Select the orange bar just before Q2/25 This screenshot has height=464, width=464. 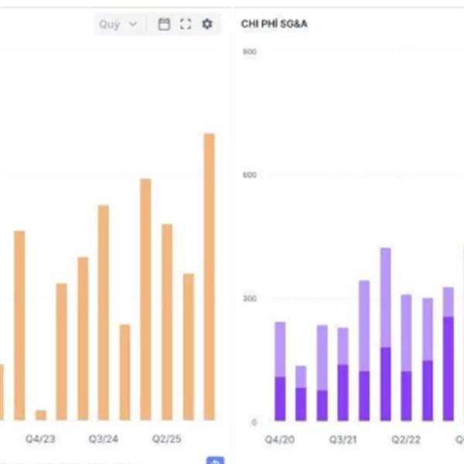click(x=145, y=299)
